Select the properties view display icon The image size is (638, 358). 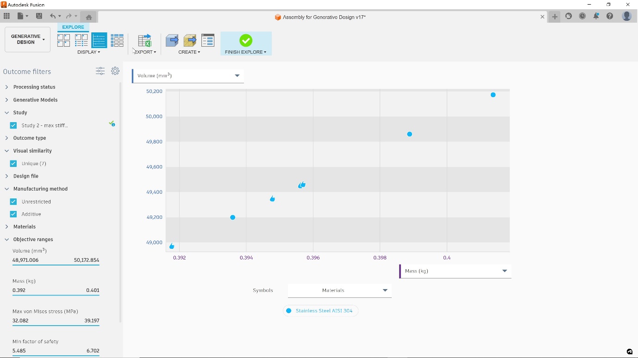(81, 40)
